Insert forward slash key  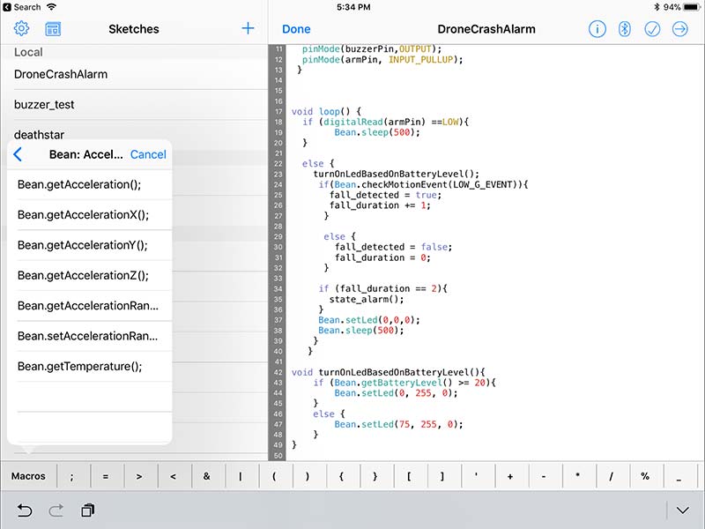[611, 476]
